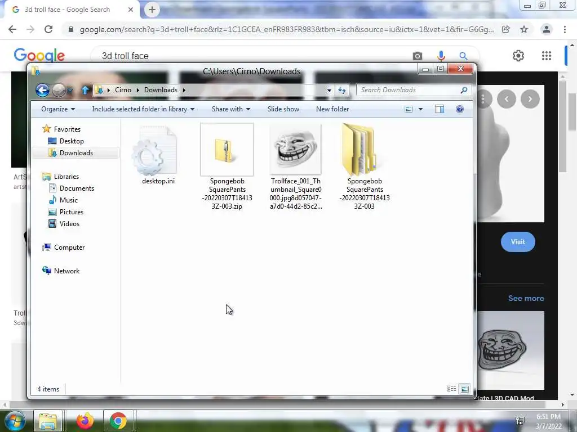Click the Explorer forward navigation button
The width and height of the screenshot is (577, 432).
(x=59, y=90)
